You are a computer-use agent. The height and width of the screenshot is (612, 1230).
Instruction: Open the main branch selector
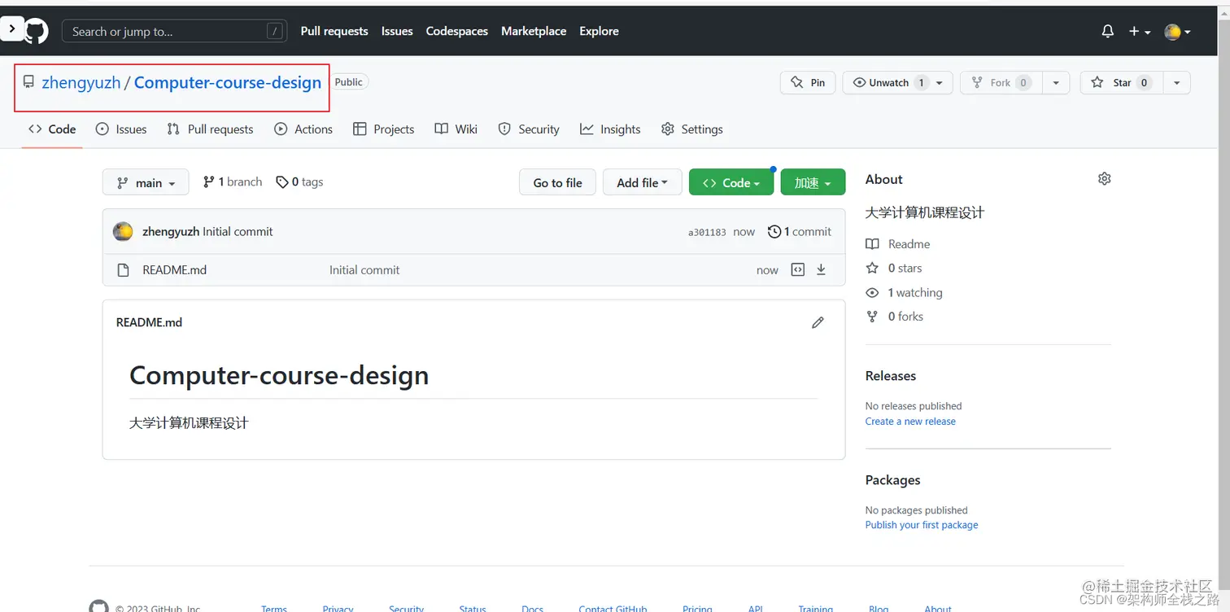pyautogui.click(x=146, y=182)
